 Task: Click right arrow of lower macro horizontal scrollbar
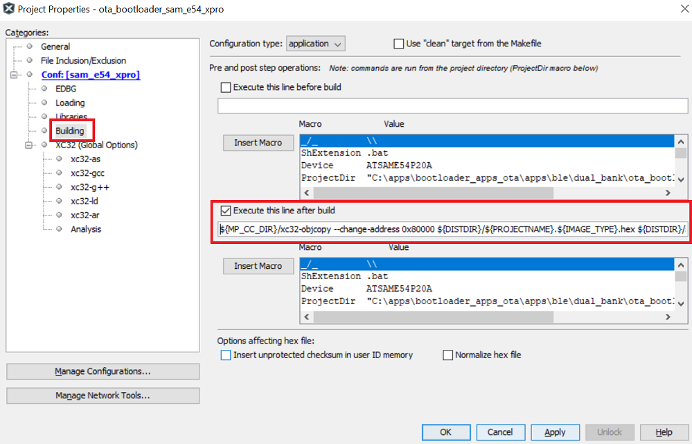[x=668, y=317]
